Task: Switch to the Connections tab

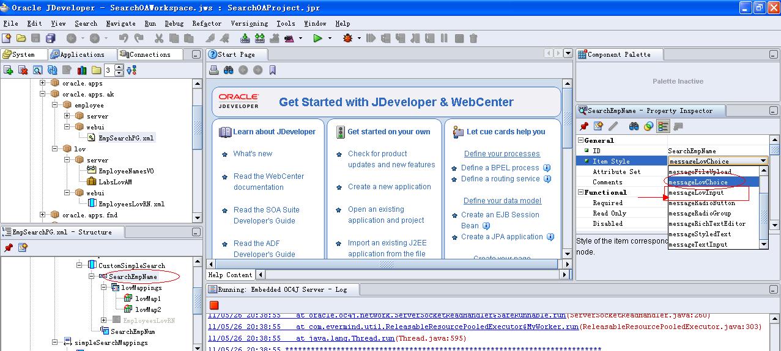Action: point(150,54)
